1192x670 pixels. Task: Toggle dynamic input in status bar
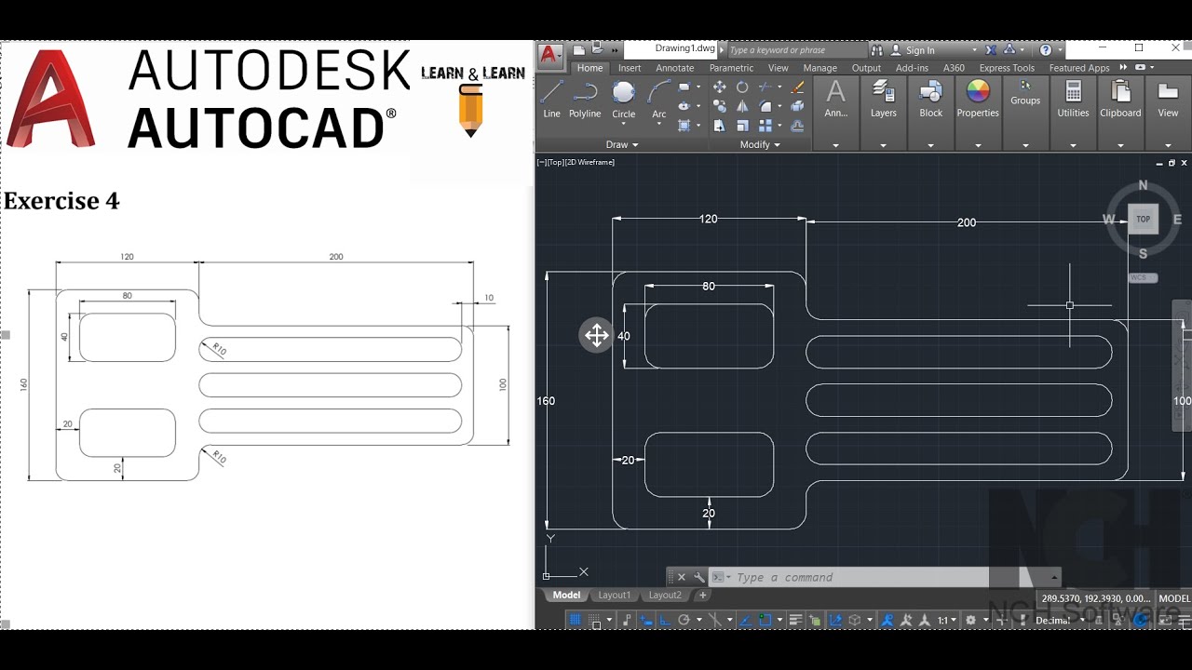[646, 619]
